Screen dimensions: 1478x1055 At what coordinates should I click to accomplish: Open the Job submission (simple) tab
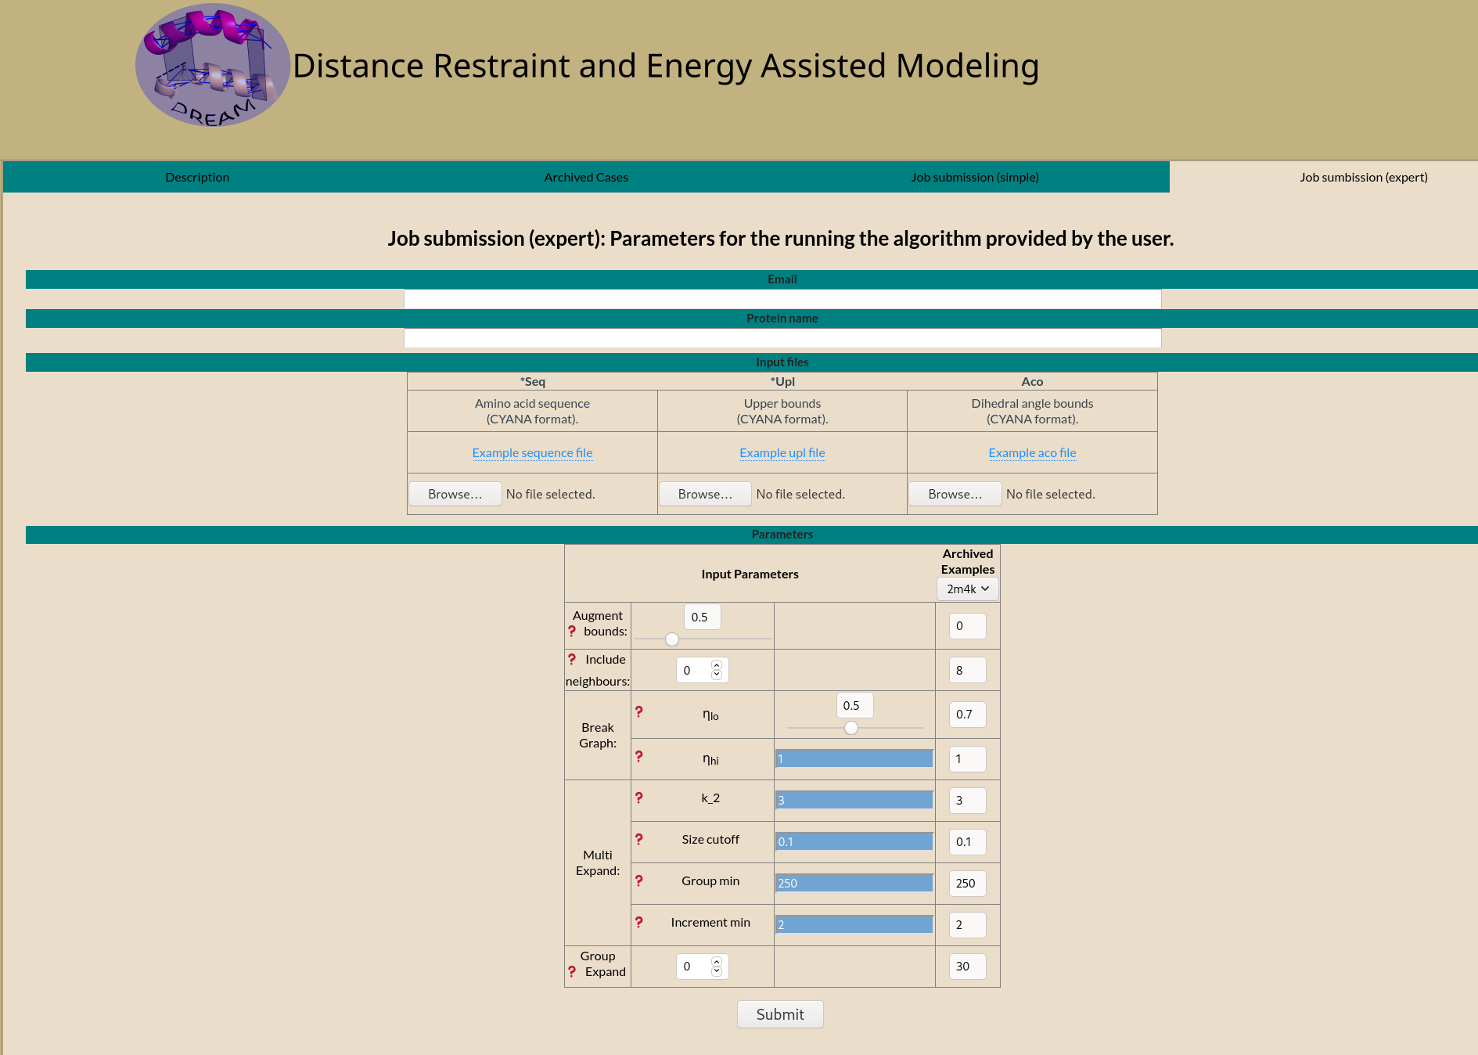[975, 177]
